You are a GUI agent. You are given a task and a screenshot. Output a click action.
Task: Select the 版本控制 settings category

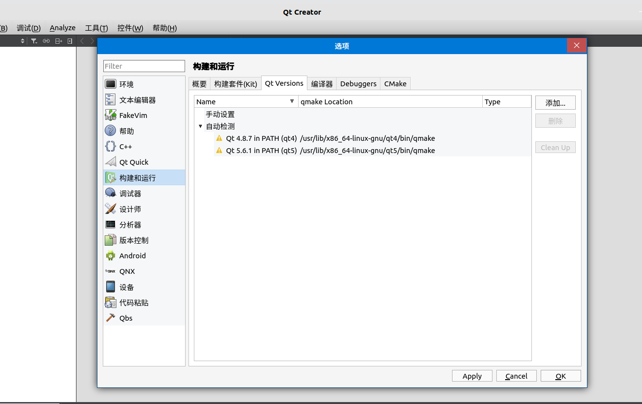[144, 240]
